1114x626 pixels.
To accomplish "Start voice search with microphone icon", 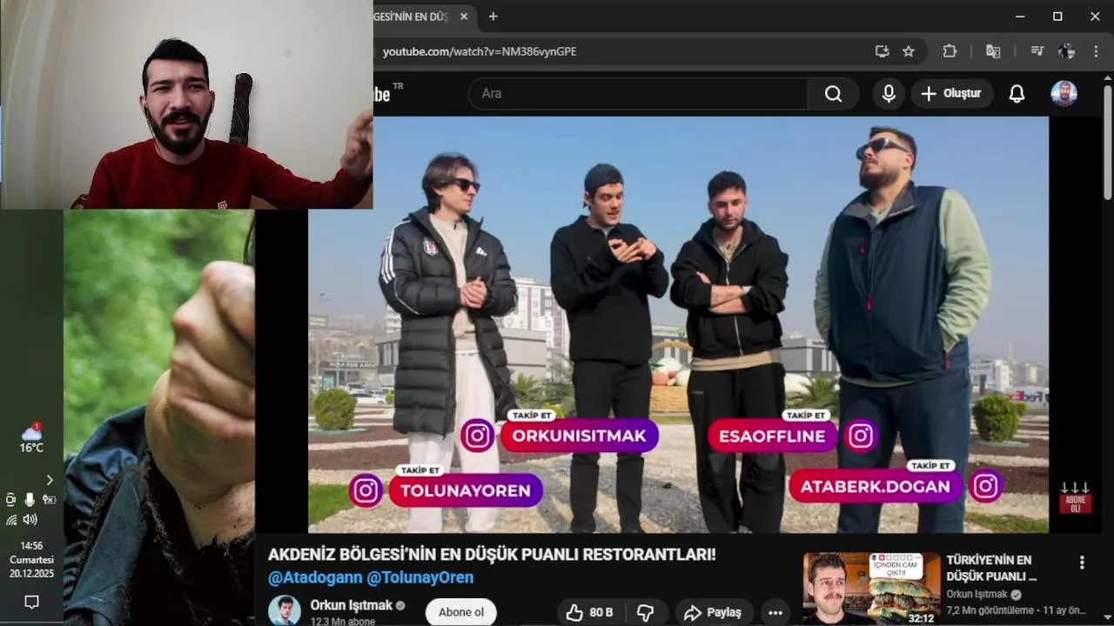I will point(889,94).
